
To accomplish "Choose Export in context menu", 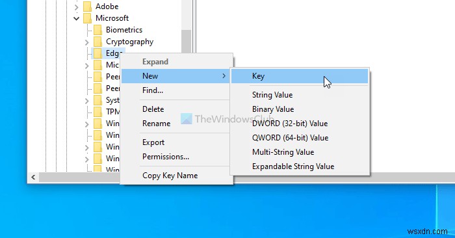I will [x=175, y=142].
